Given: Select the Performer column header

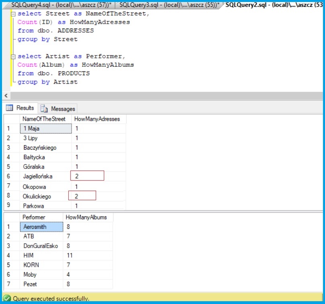Looking at the screenshot, I should (x=34, y=217).
